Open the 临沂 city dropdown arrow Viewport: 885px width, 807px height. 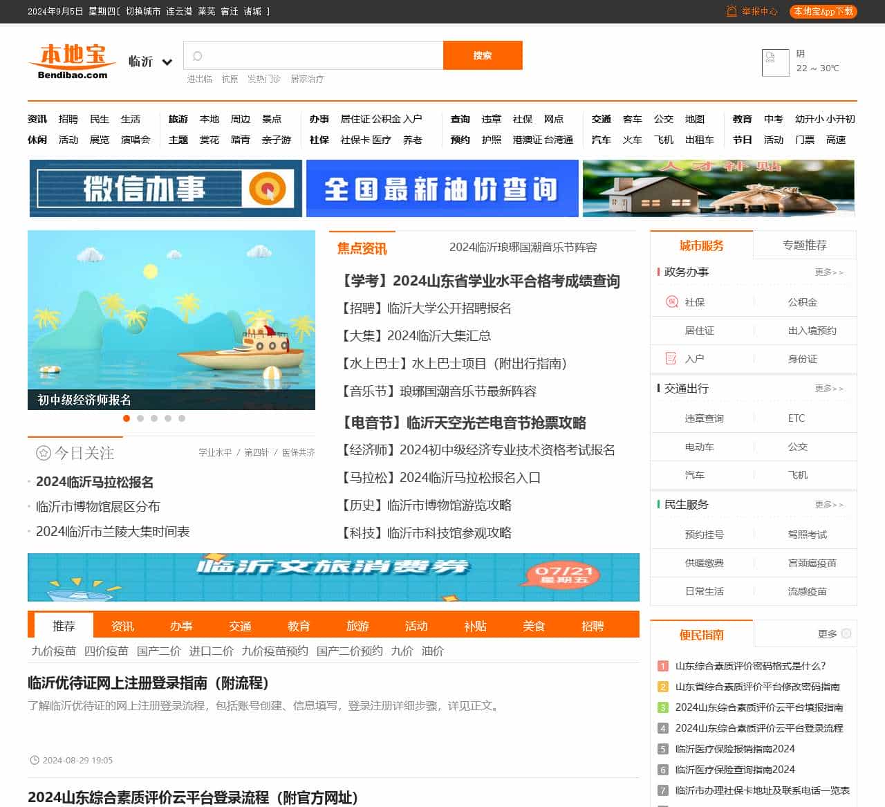tap(167, 62)
